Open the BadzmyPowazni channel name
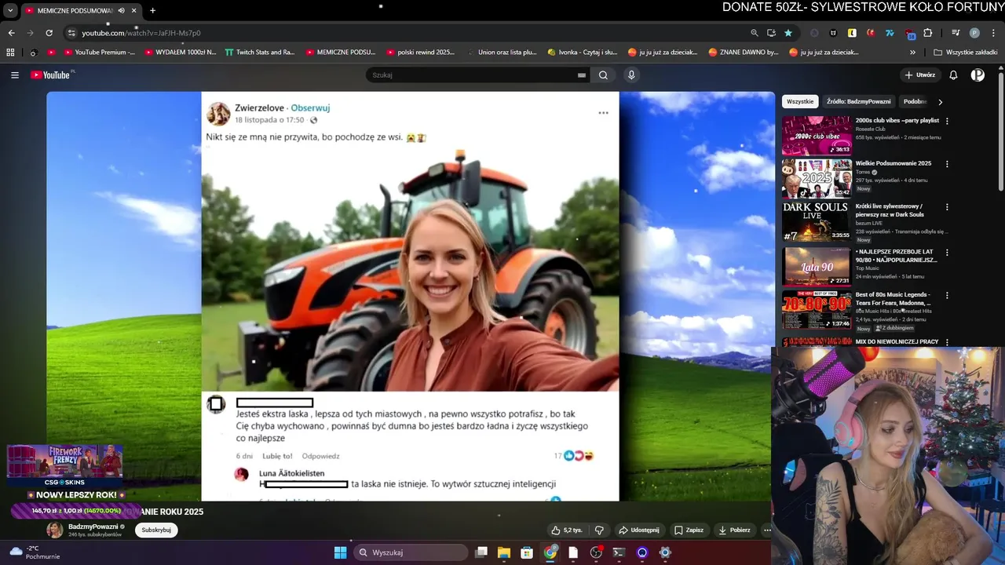 click(93, 527)
